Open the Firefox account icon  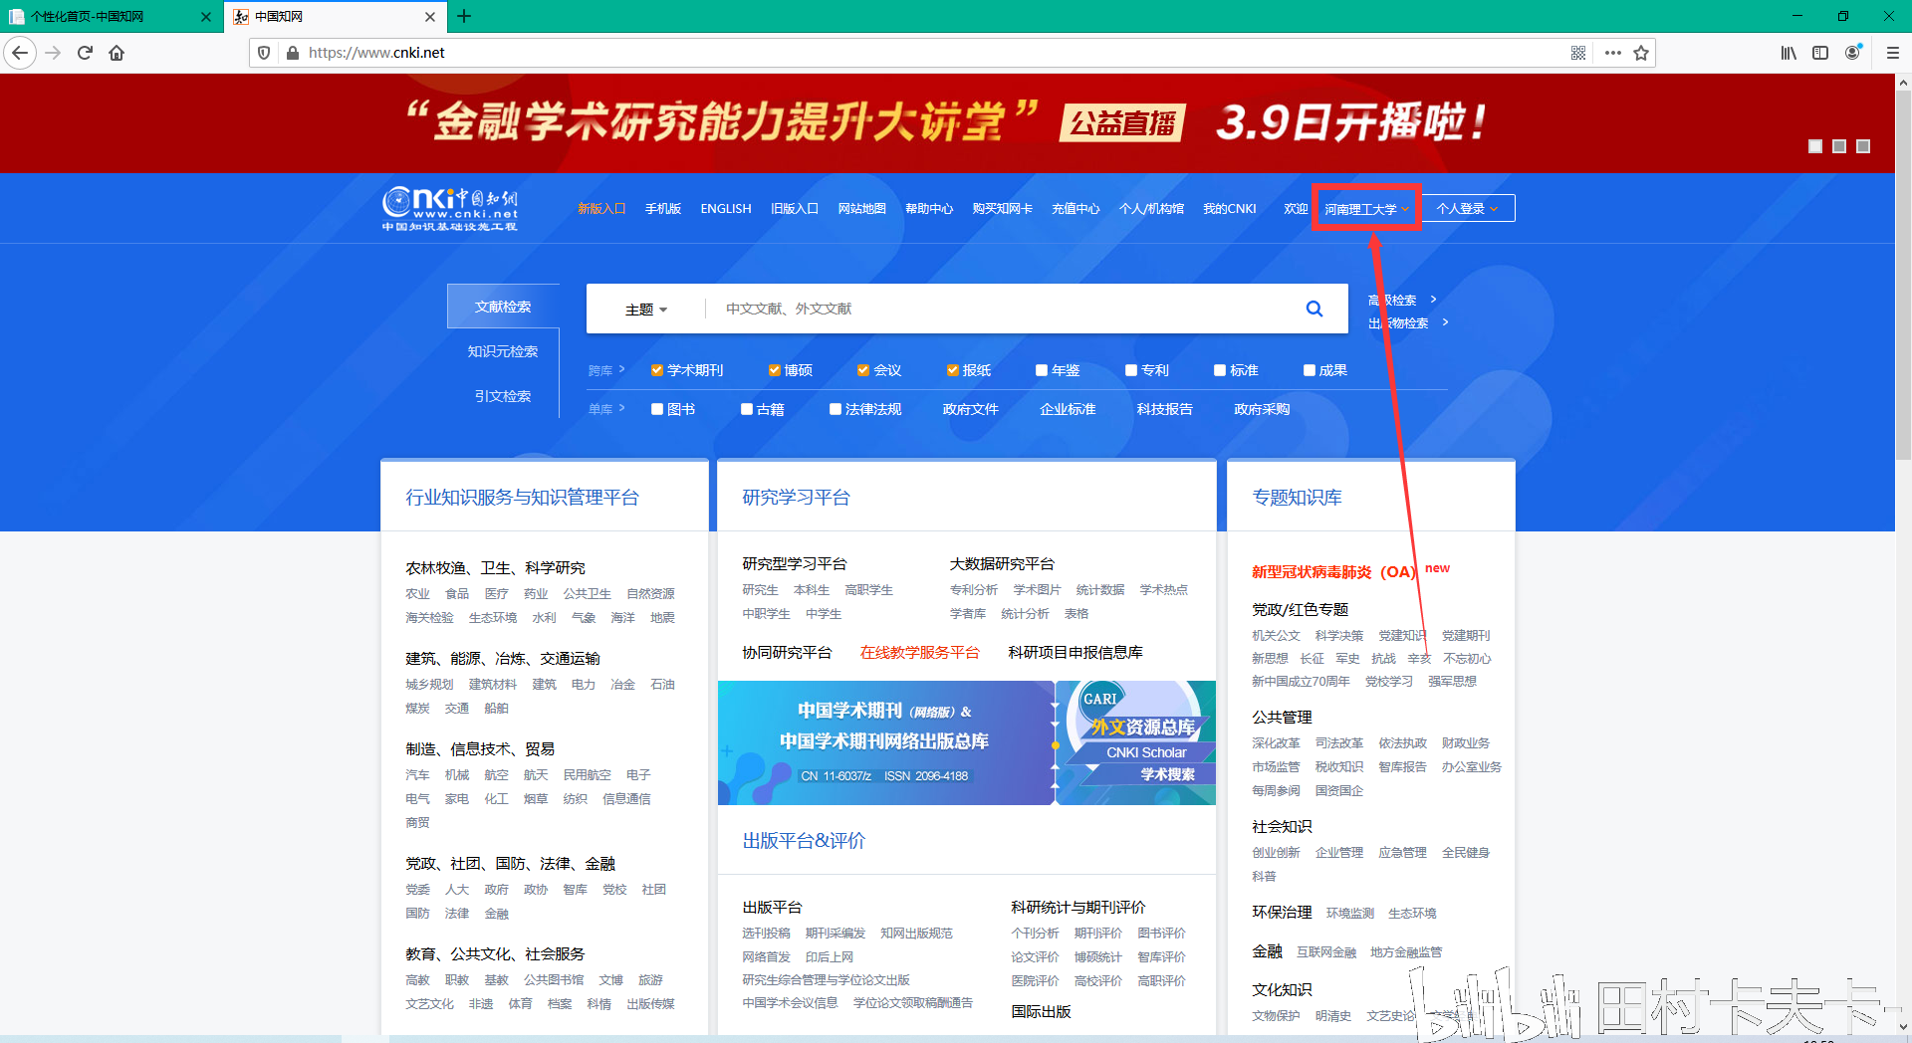pyautogui.click(x=1853, y=53)
